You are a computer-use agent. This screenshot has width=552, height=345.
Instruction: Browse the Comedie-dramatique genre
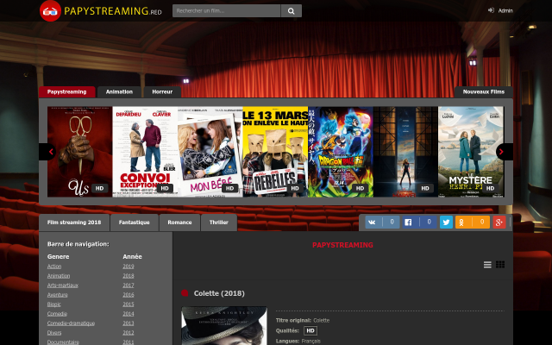click(71, 323)
